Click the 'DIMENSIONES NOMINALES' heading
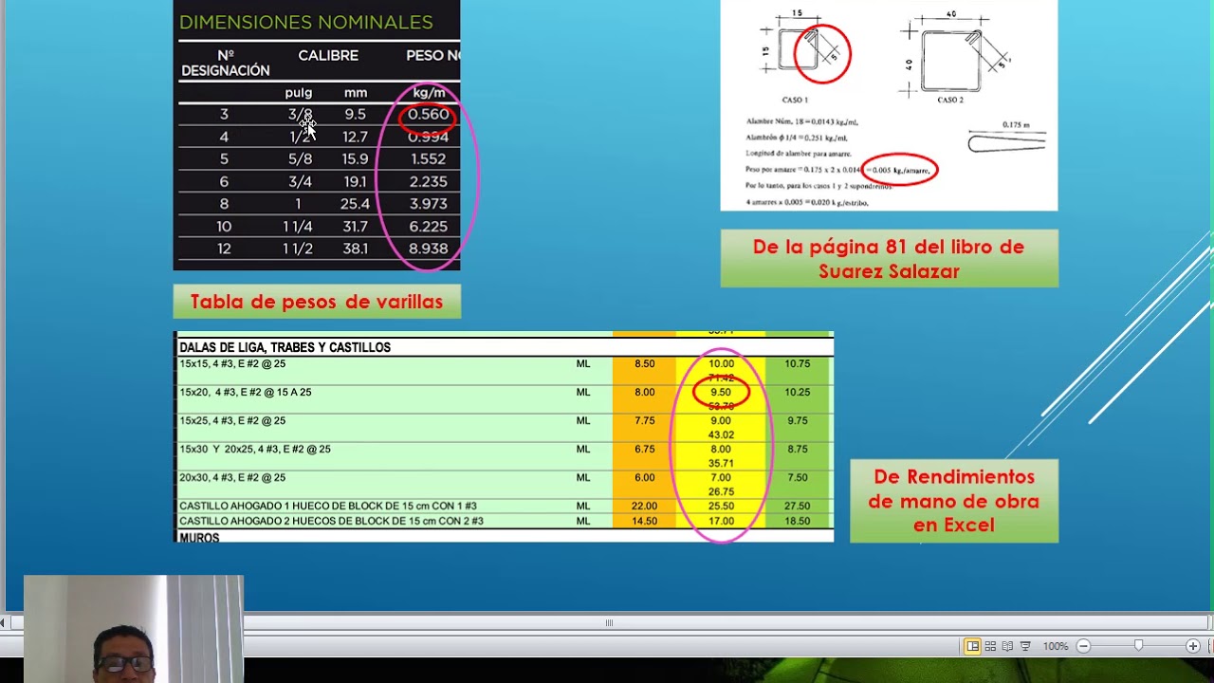The image size is (1214, 683). pos(305,22)
